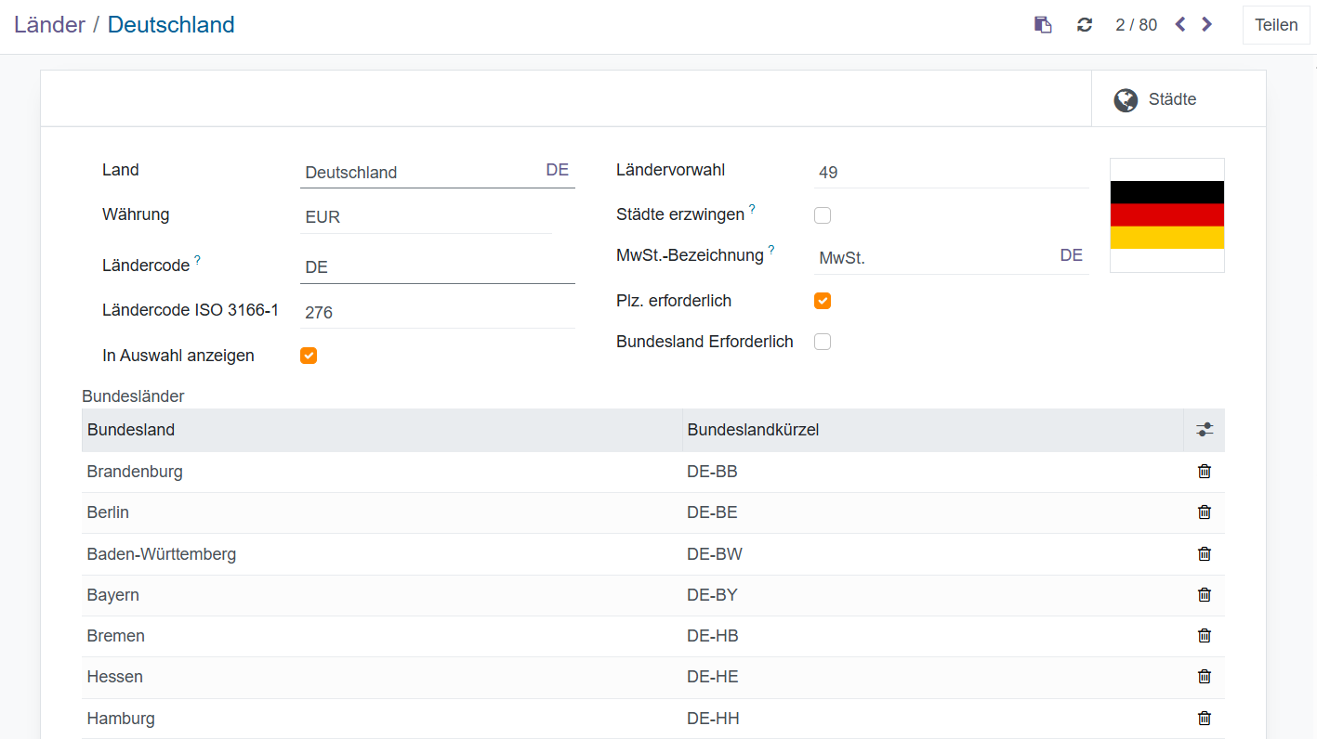Enable the Städte erzwingen checkbox
1317x739 pixels.
pyautogui.click(x=823, y=215)
